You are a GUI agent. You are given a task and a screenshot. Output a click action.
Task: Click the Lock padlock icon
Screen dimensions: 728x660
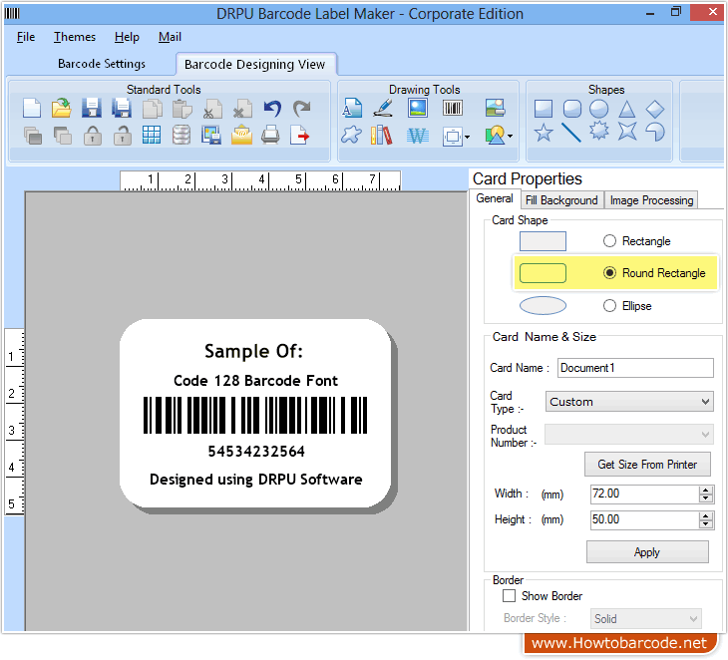coord(93,136)
